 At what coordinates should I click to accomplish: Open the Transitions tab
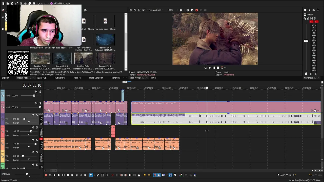116,78
